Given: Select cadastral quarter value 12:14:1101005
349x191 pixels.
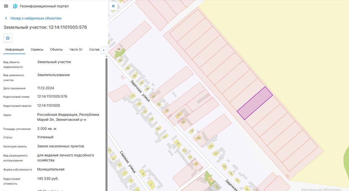Looking at the screenshot, I should point(49,106).
